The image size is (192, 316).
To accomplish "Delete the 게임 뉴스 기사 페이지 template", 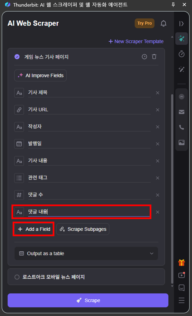I will [154, 57].
